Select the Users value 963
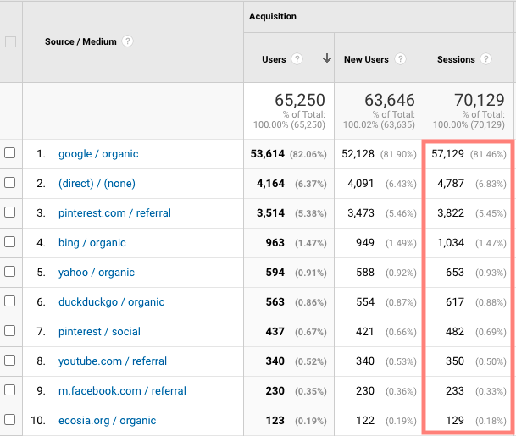516x436 pixels. click(275, 243)
